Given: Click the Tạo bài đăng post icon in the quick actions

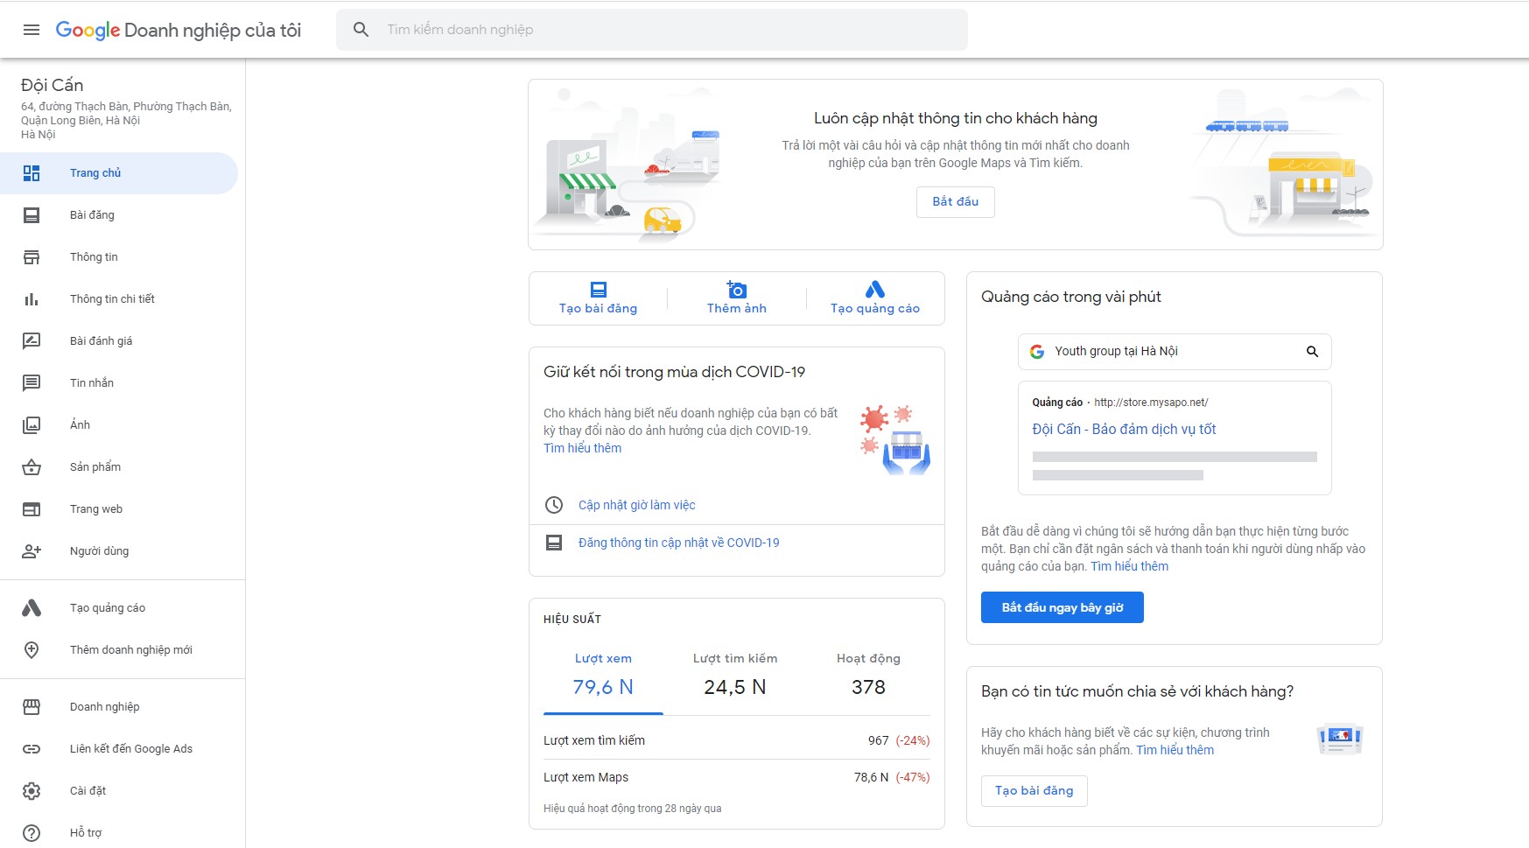Looking at the screenshot, I should [x=599, y=290].
